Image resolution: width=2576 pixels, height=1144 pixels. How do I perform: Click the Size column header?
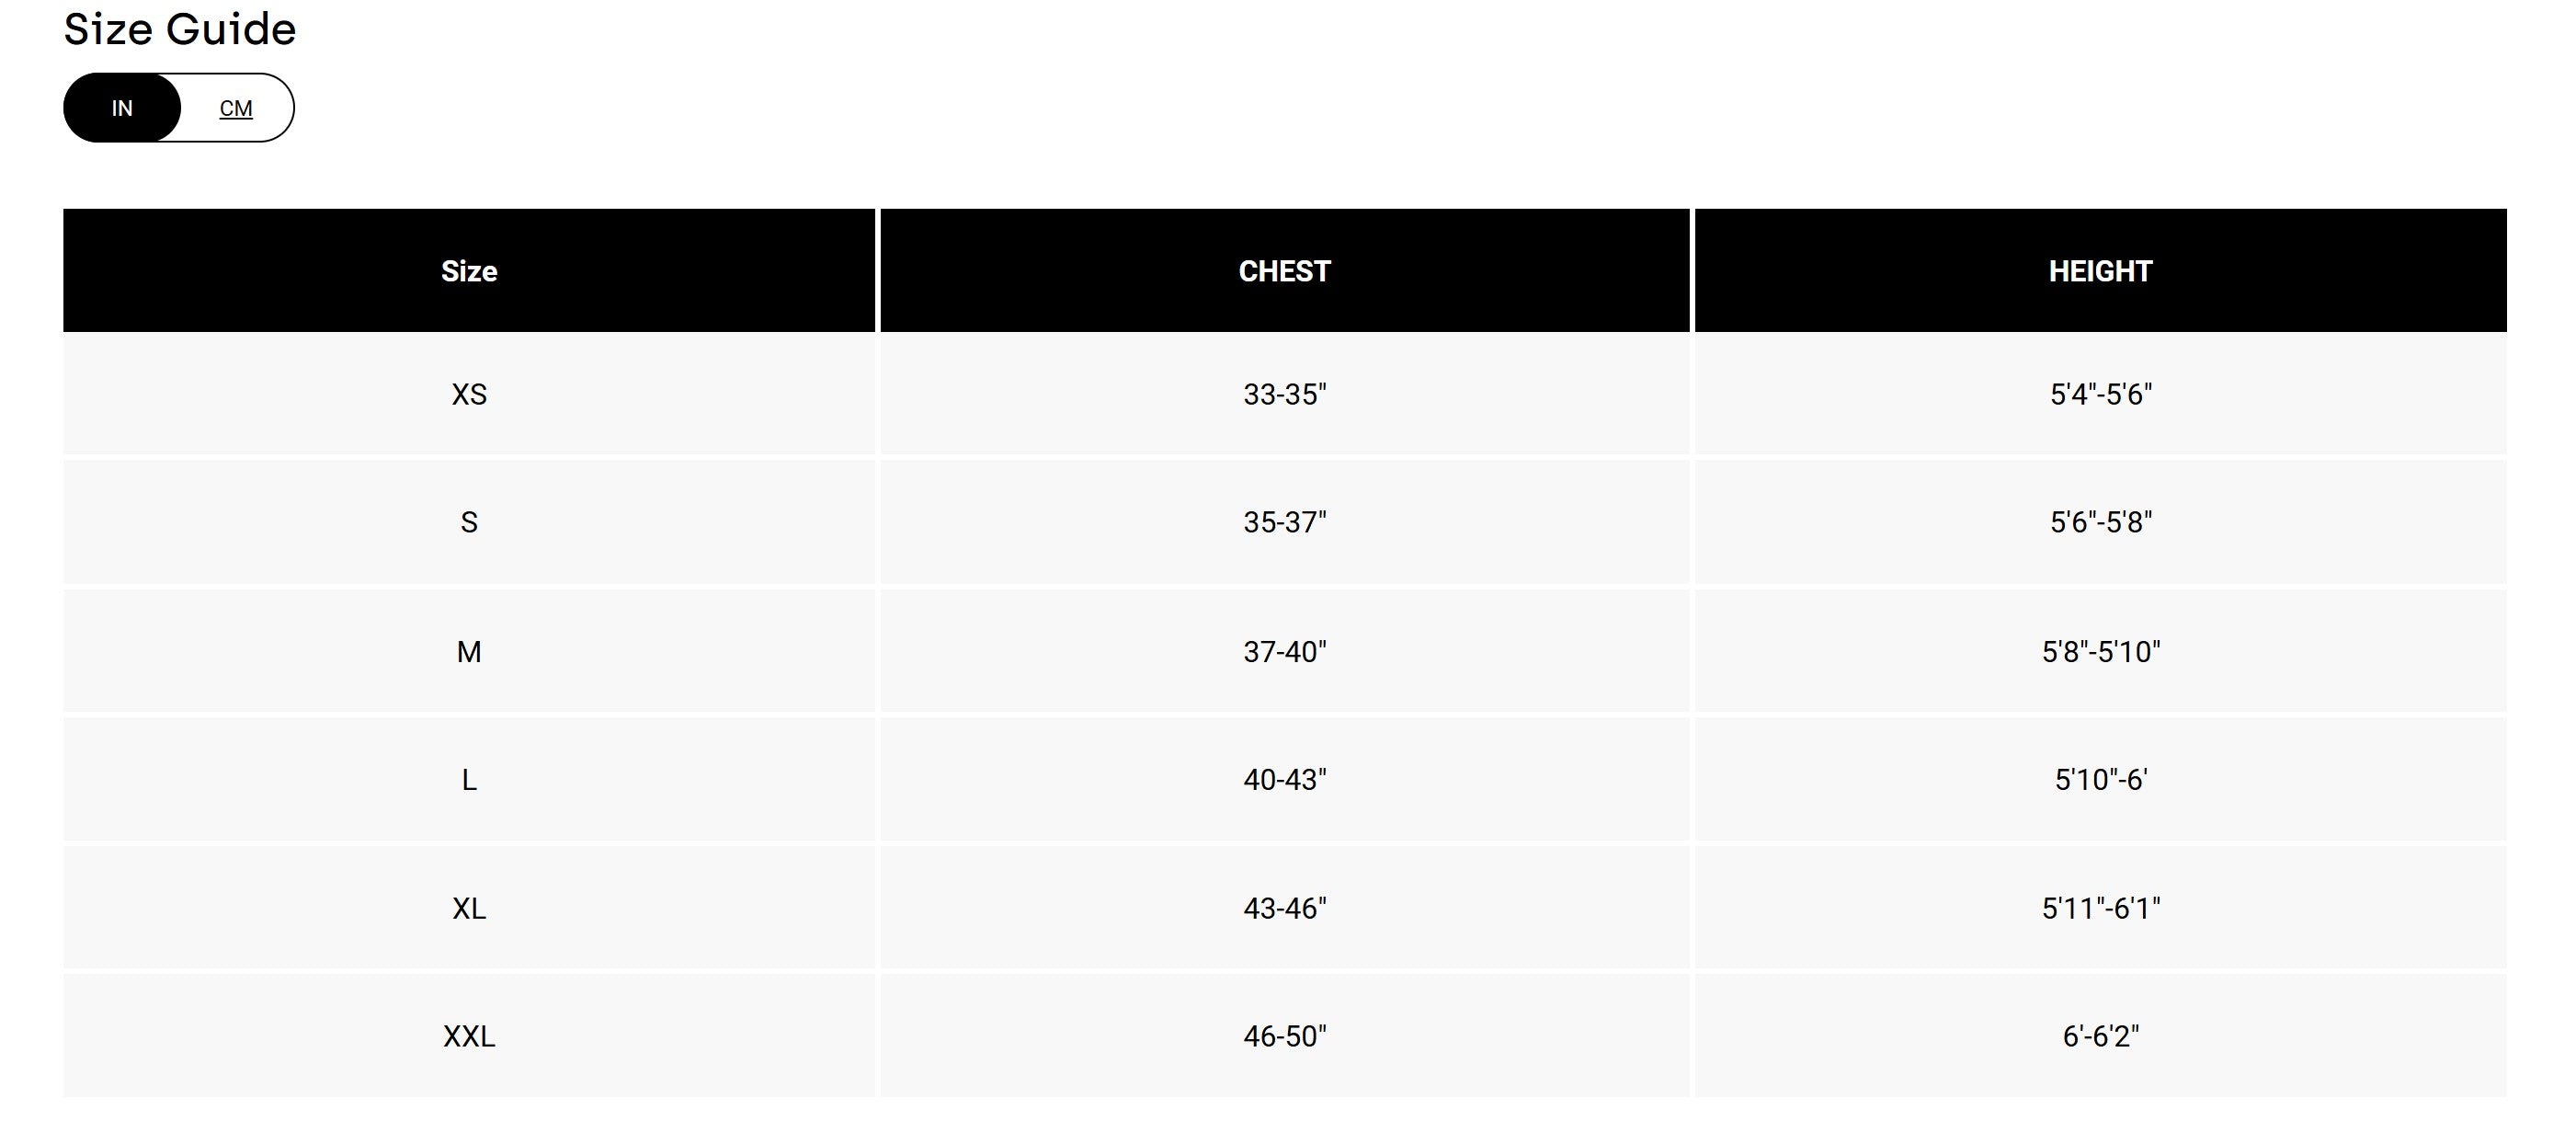[x=469, y=271]
